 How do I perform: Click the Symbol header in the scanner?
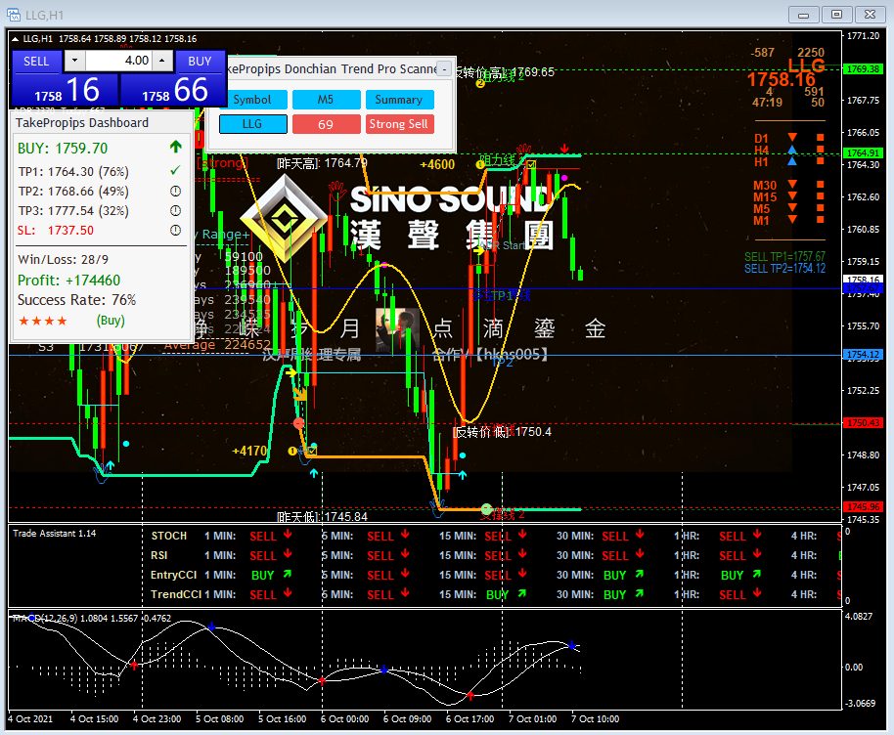(252, 100)
